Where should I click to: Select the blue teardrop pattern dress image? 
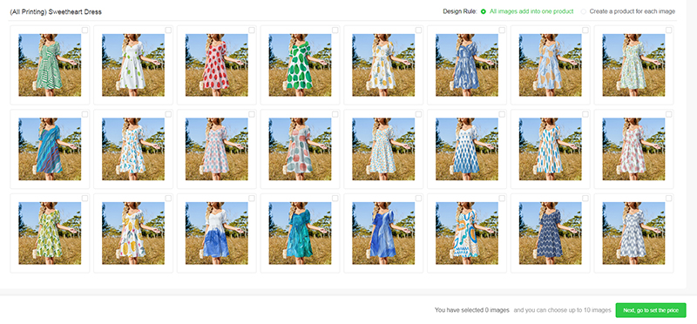tap(467, 149)
